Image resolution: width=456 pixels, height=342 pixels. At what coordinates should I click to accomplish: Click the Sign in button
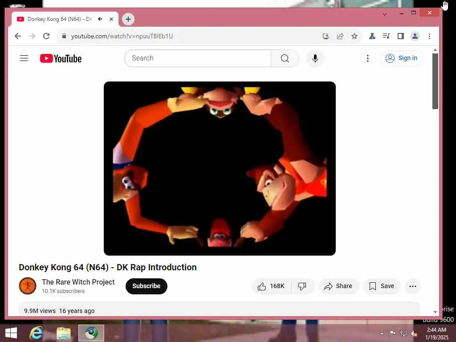(402, 58)
